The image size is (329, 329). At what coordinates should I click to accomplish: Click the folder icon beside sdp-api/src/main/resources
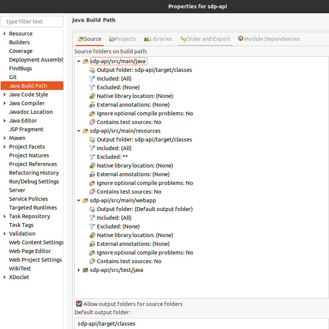(85, 131)
